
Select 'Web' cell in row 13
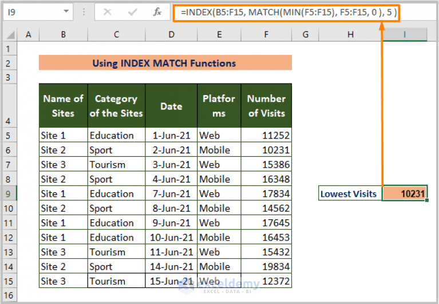tap(219, 252)
